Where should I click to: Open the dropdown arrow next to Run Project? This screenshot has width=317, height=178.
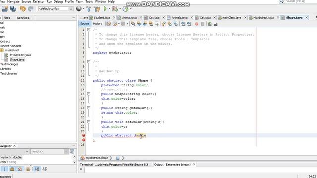click(110, 9)
